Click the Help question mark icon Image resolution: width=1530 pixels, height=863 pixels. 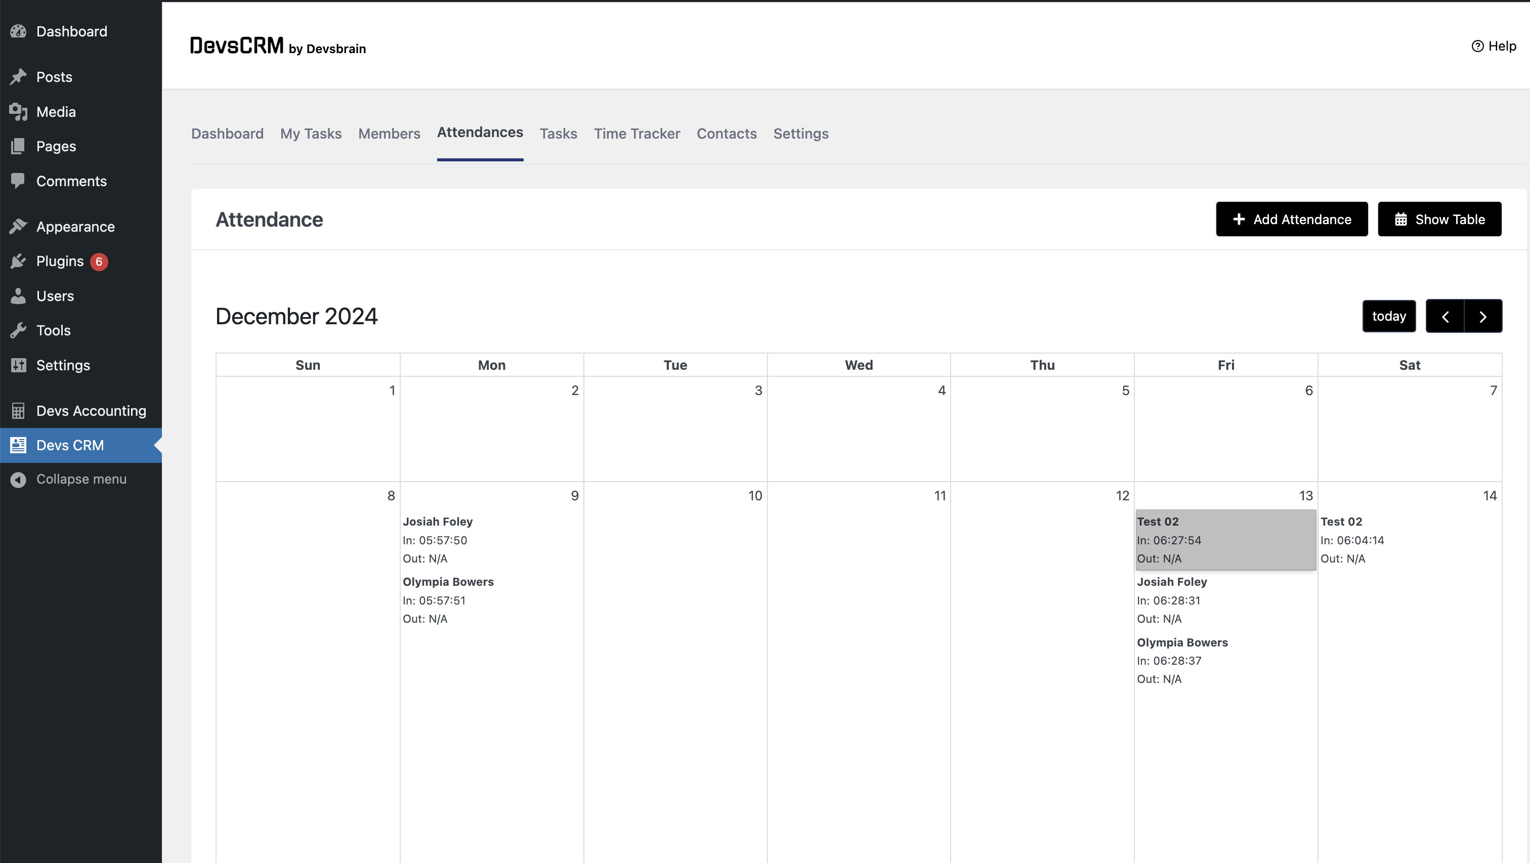[1477, 47]
